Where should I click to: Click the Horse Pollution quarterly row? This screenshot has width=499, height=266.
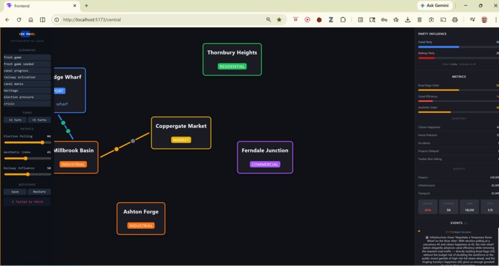[459, 135]
